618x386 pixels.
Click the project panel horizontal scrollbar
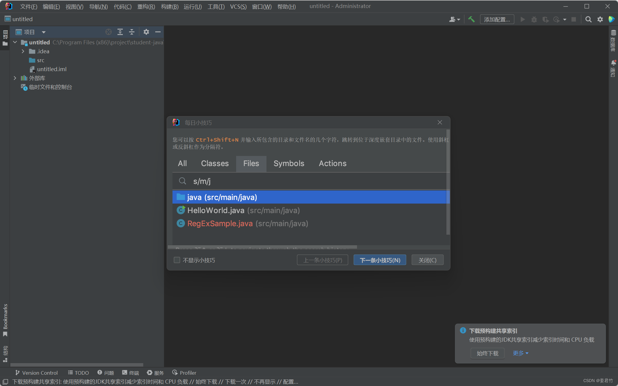pos(77,365)
